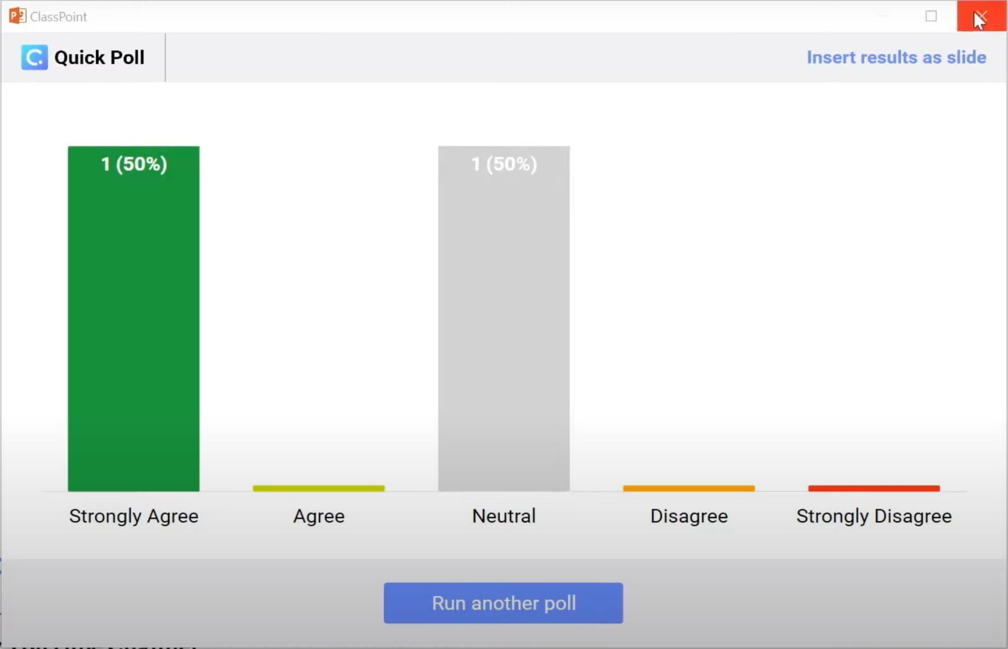1008x649 pixels.
Task: Maximize the ClassPoint window
Action: pos(931,16)
